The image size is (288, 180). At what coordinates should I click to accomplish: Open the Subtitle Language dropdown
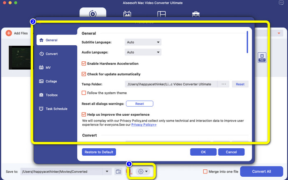click(x=143, y=42)
